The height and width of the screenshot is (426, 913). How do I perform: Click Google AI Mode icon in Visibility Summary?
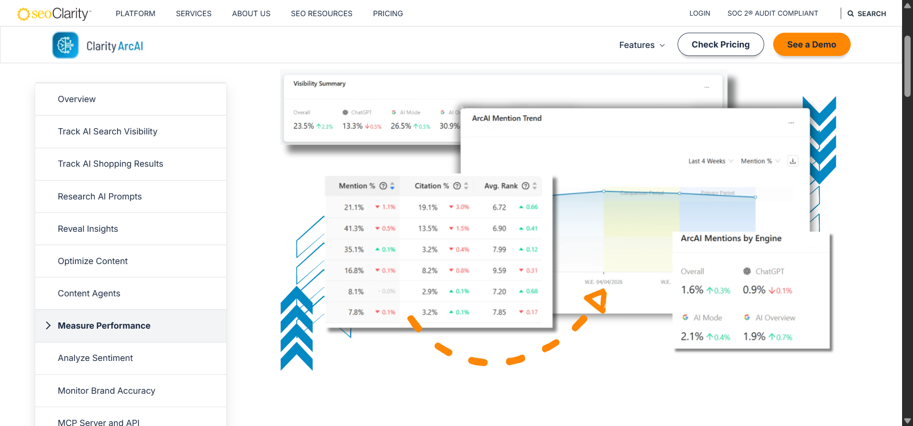pyautogui.click(x=394, y=113)
